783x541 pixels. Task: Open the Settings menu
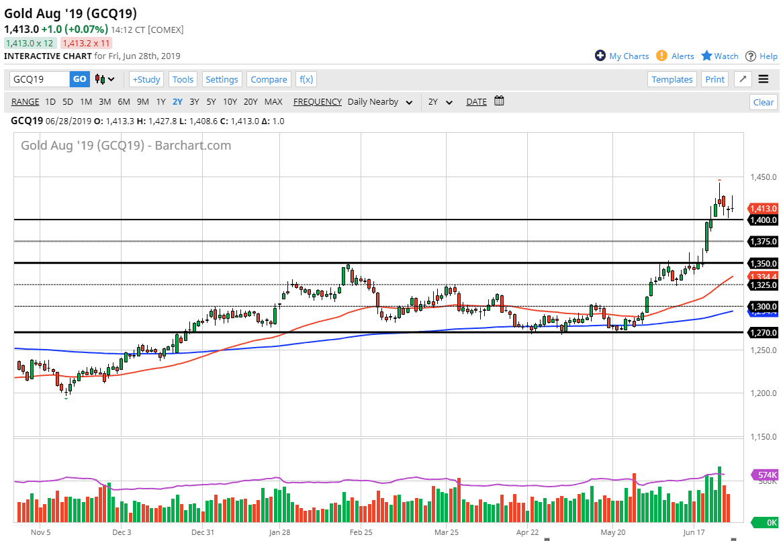coord(222,79)
